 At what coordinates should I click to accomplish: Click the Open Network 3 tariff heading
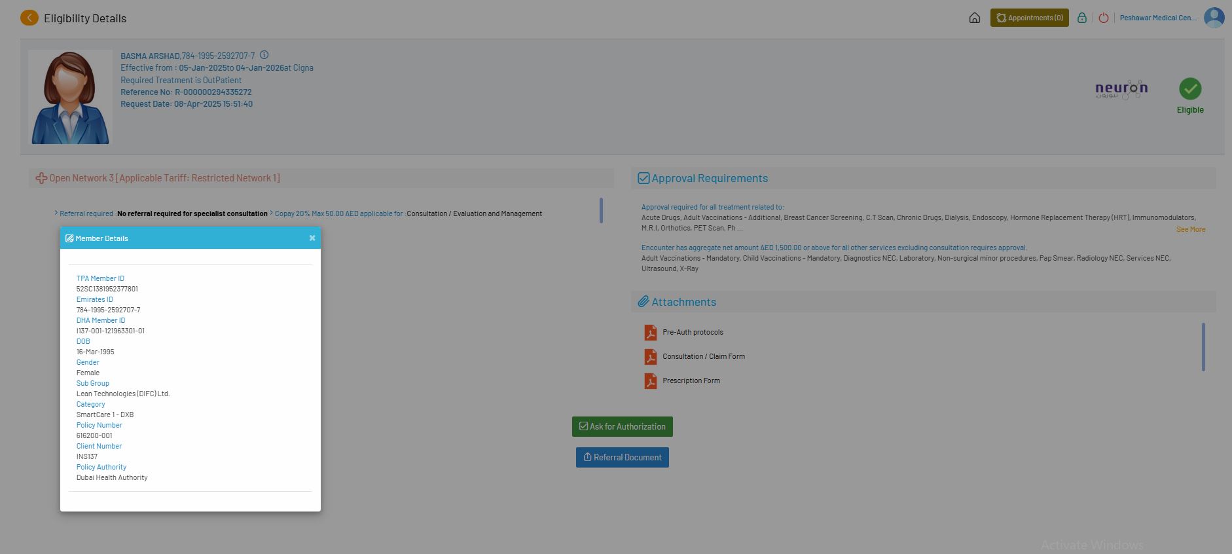point(164,178)
